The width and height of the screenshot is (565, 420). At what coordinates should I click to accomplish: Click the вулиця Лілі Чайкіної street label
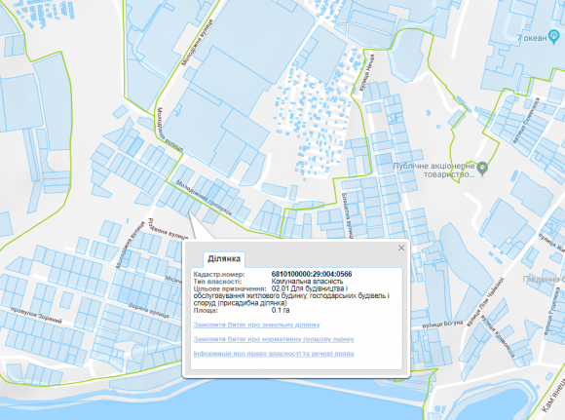pos(484,302)
